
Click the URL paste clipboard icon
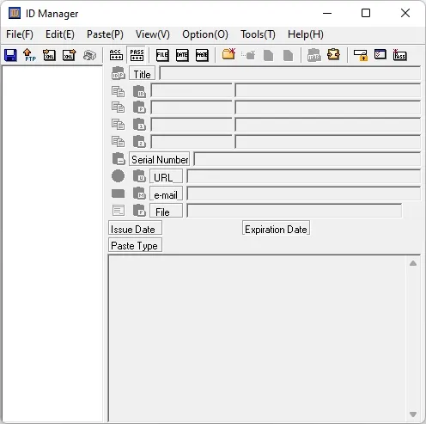pos(139,176)
